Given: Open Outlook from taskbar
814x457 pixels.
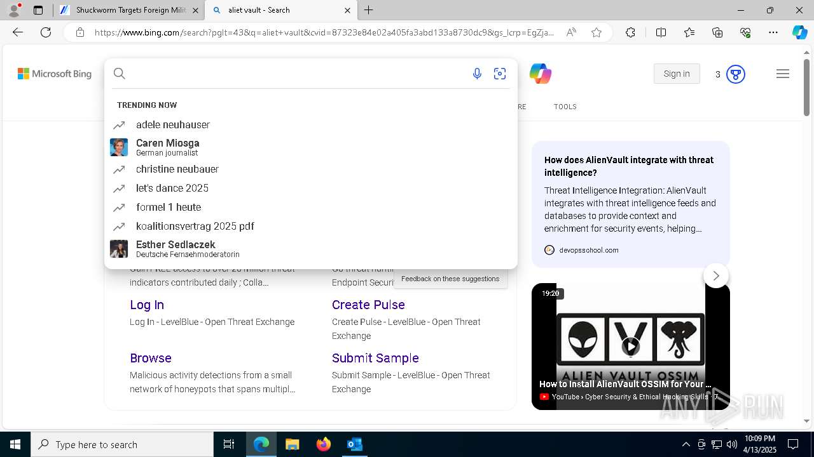Looking at the screenshot, I should [355, 444].
